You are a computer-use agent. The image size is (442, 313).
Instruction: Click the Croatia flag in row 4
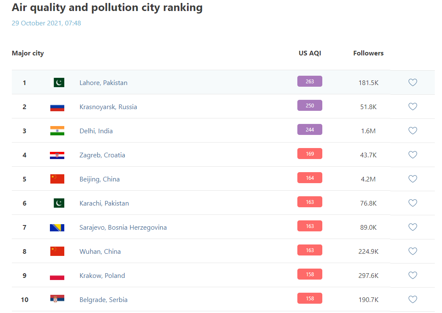(x=57, y=155)
